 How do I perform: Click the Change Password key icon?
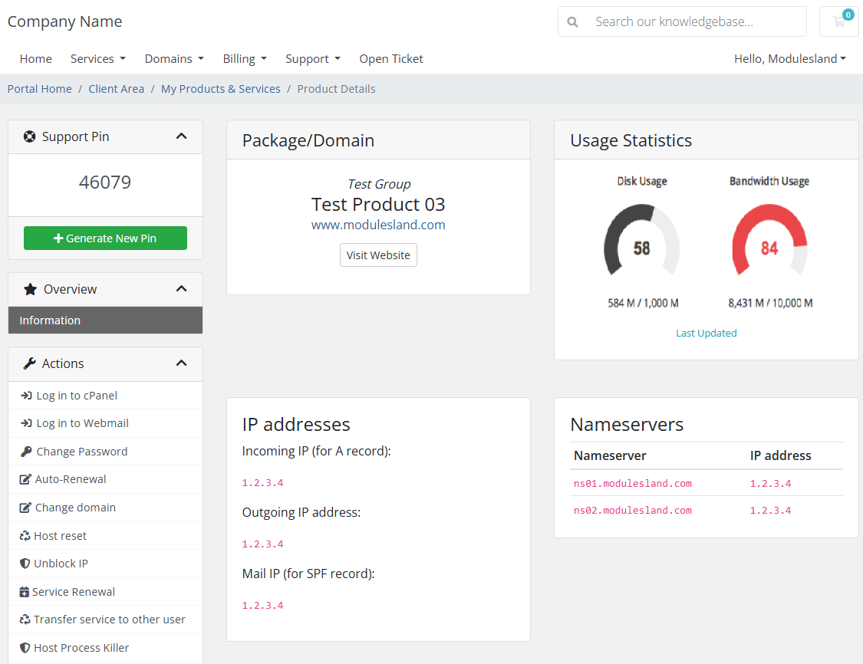pos(26,452)
